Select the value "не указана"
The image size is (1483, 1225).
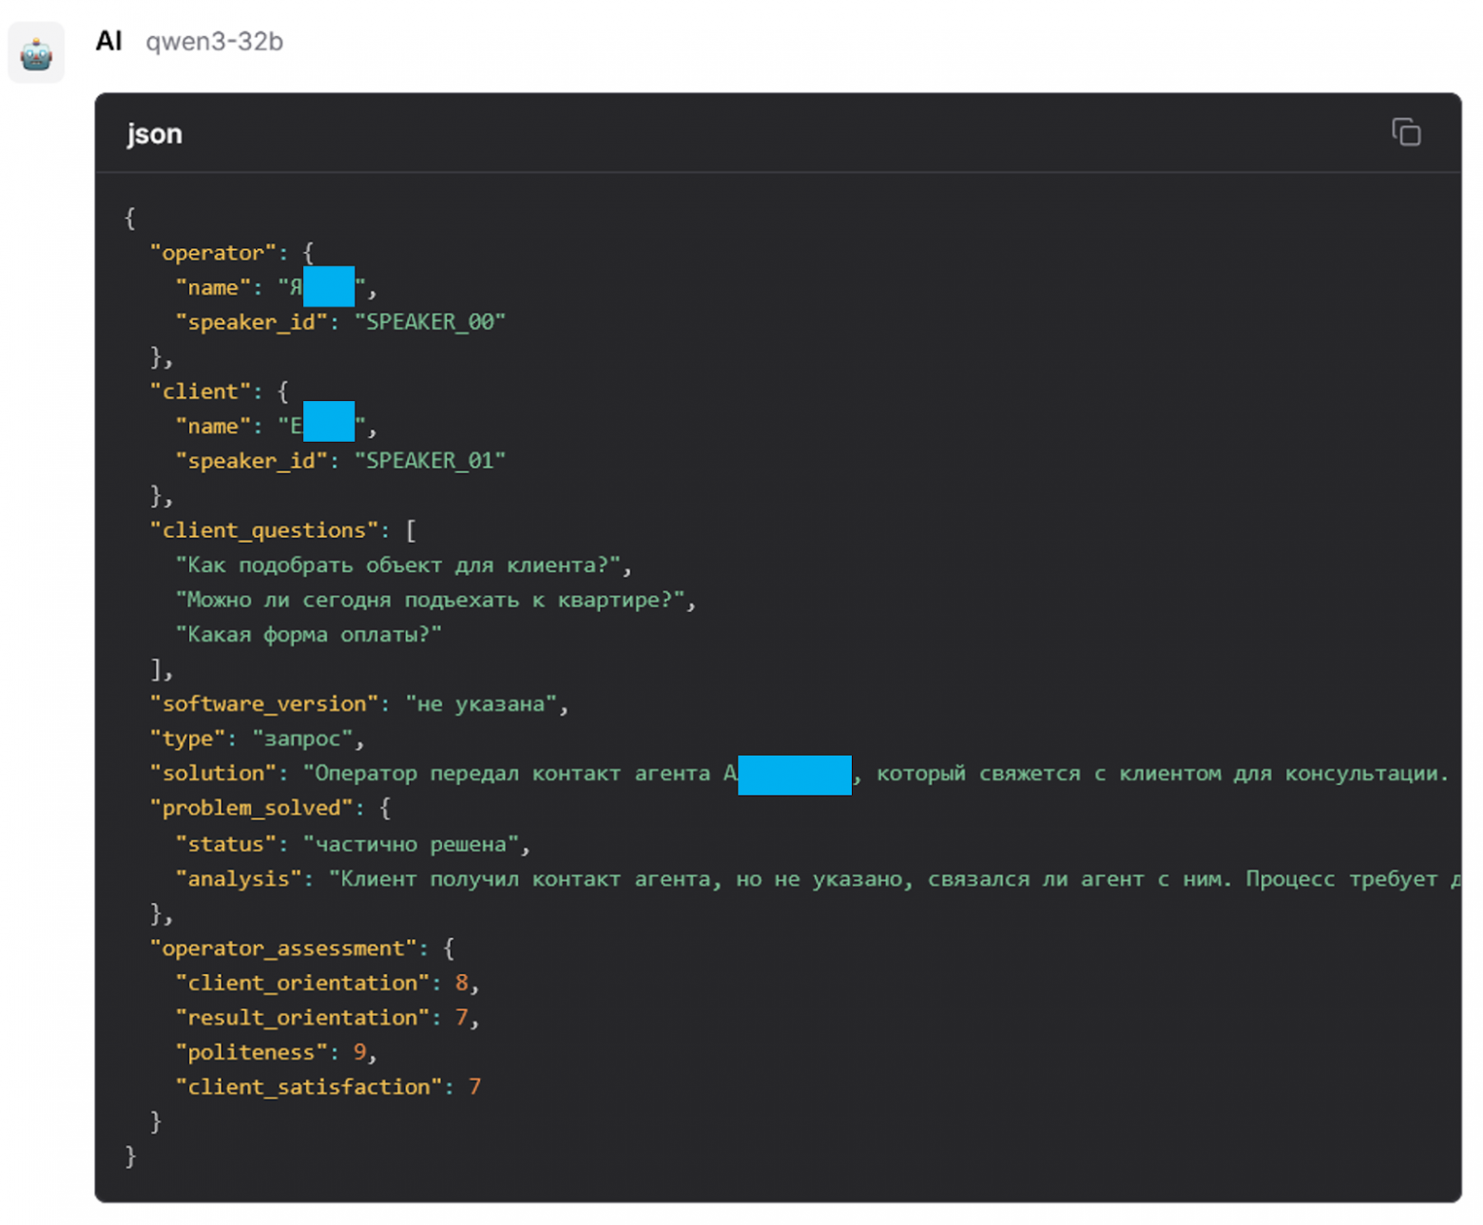pyautogui.click(x=481, y=704)
